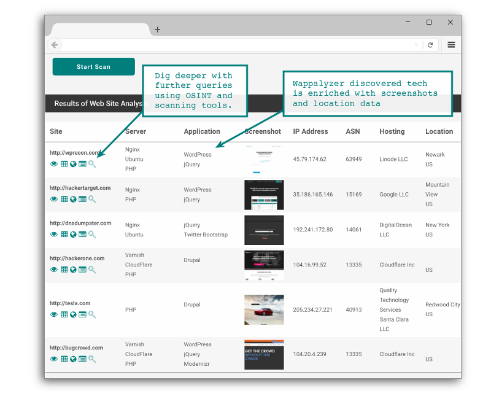Select the ASN value 15169
This screenshot has width=491, height=396.
pos(354,194)
